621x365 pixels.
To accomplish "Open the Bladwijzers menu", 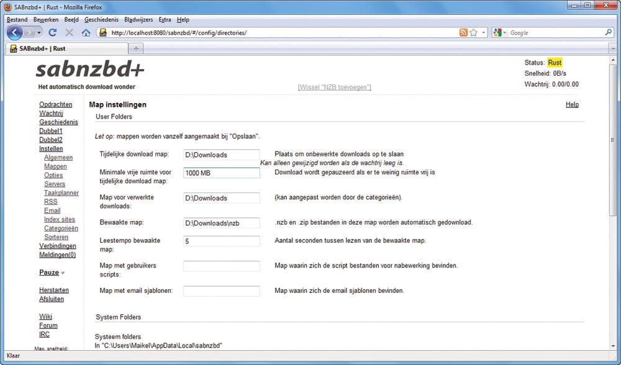I will pos(138,19).
